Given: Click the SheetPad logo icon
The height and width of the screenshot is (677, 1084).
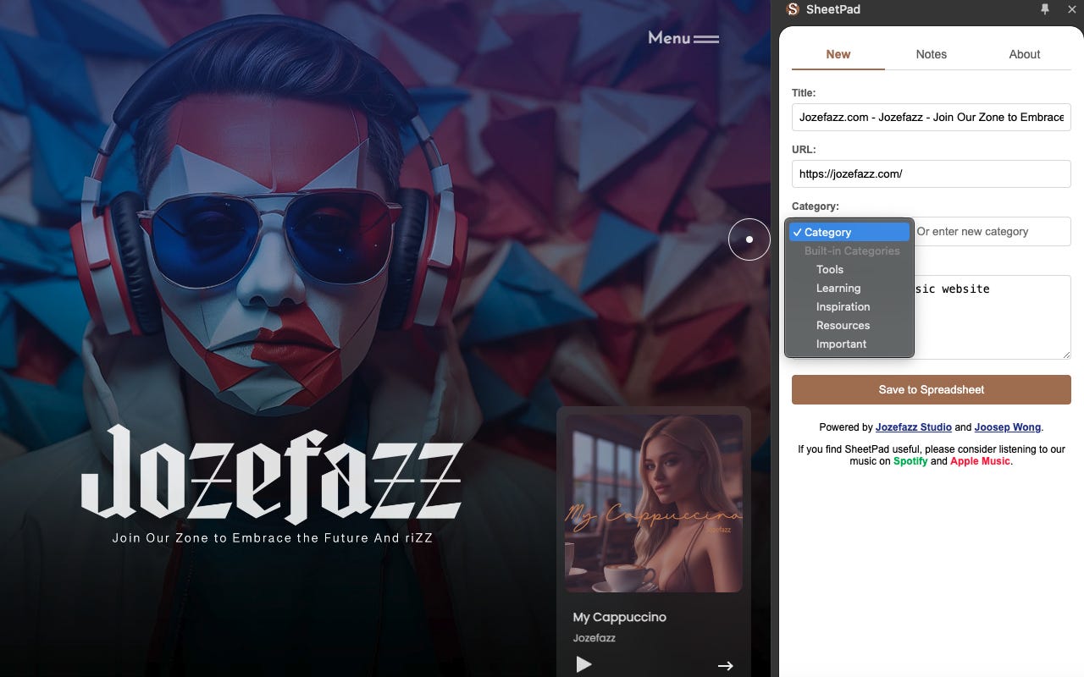Looking at the screenshot, I should click(793, 9).
